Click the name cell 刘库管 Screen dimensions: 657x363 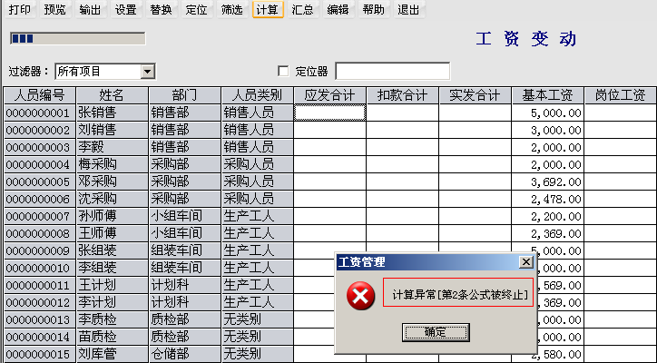pos(113,354)
